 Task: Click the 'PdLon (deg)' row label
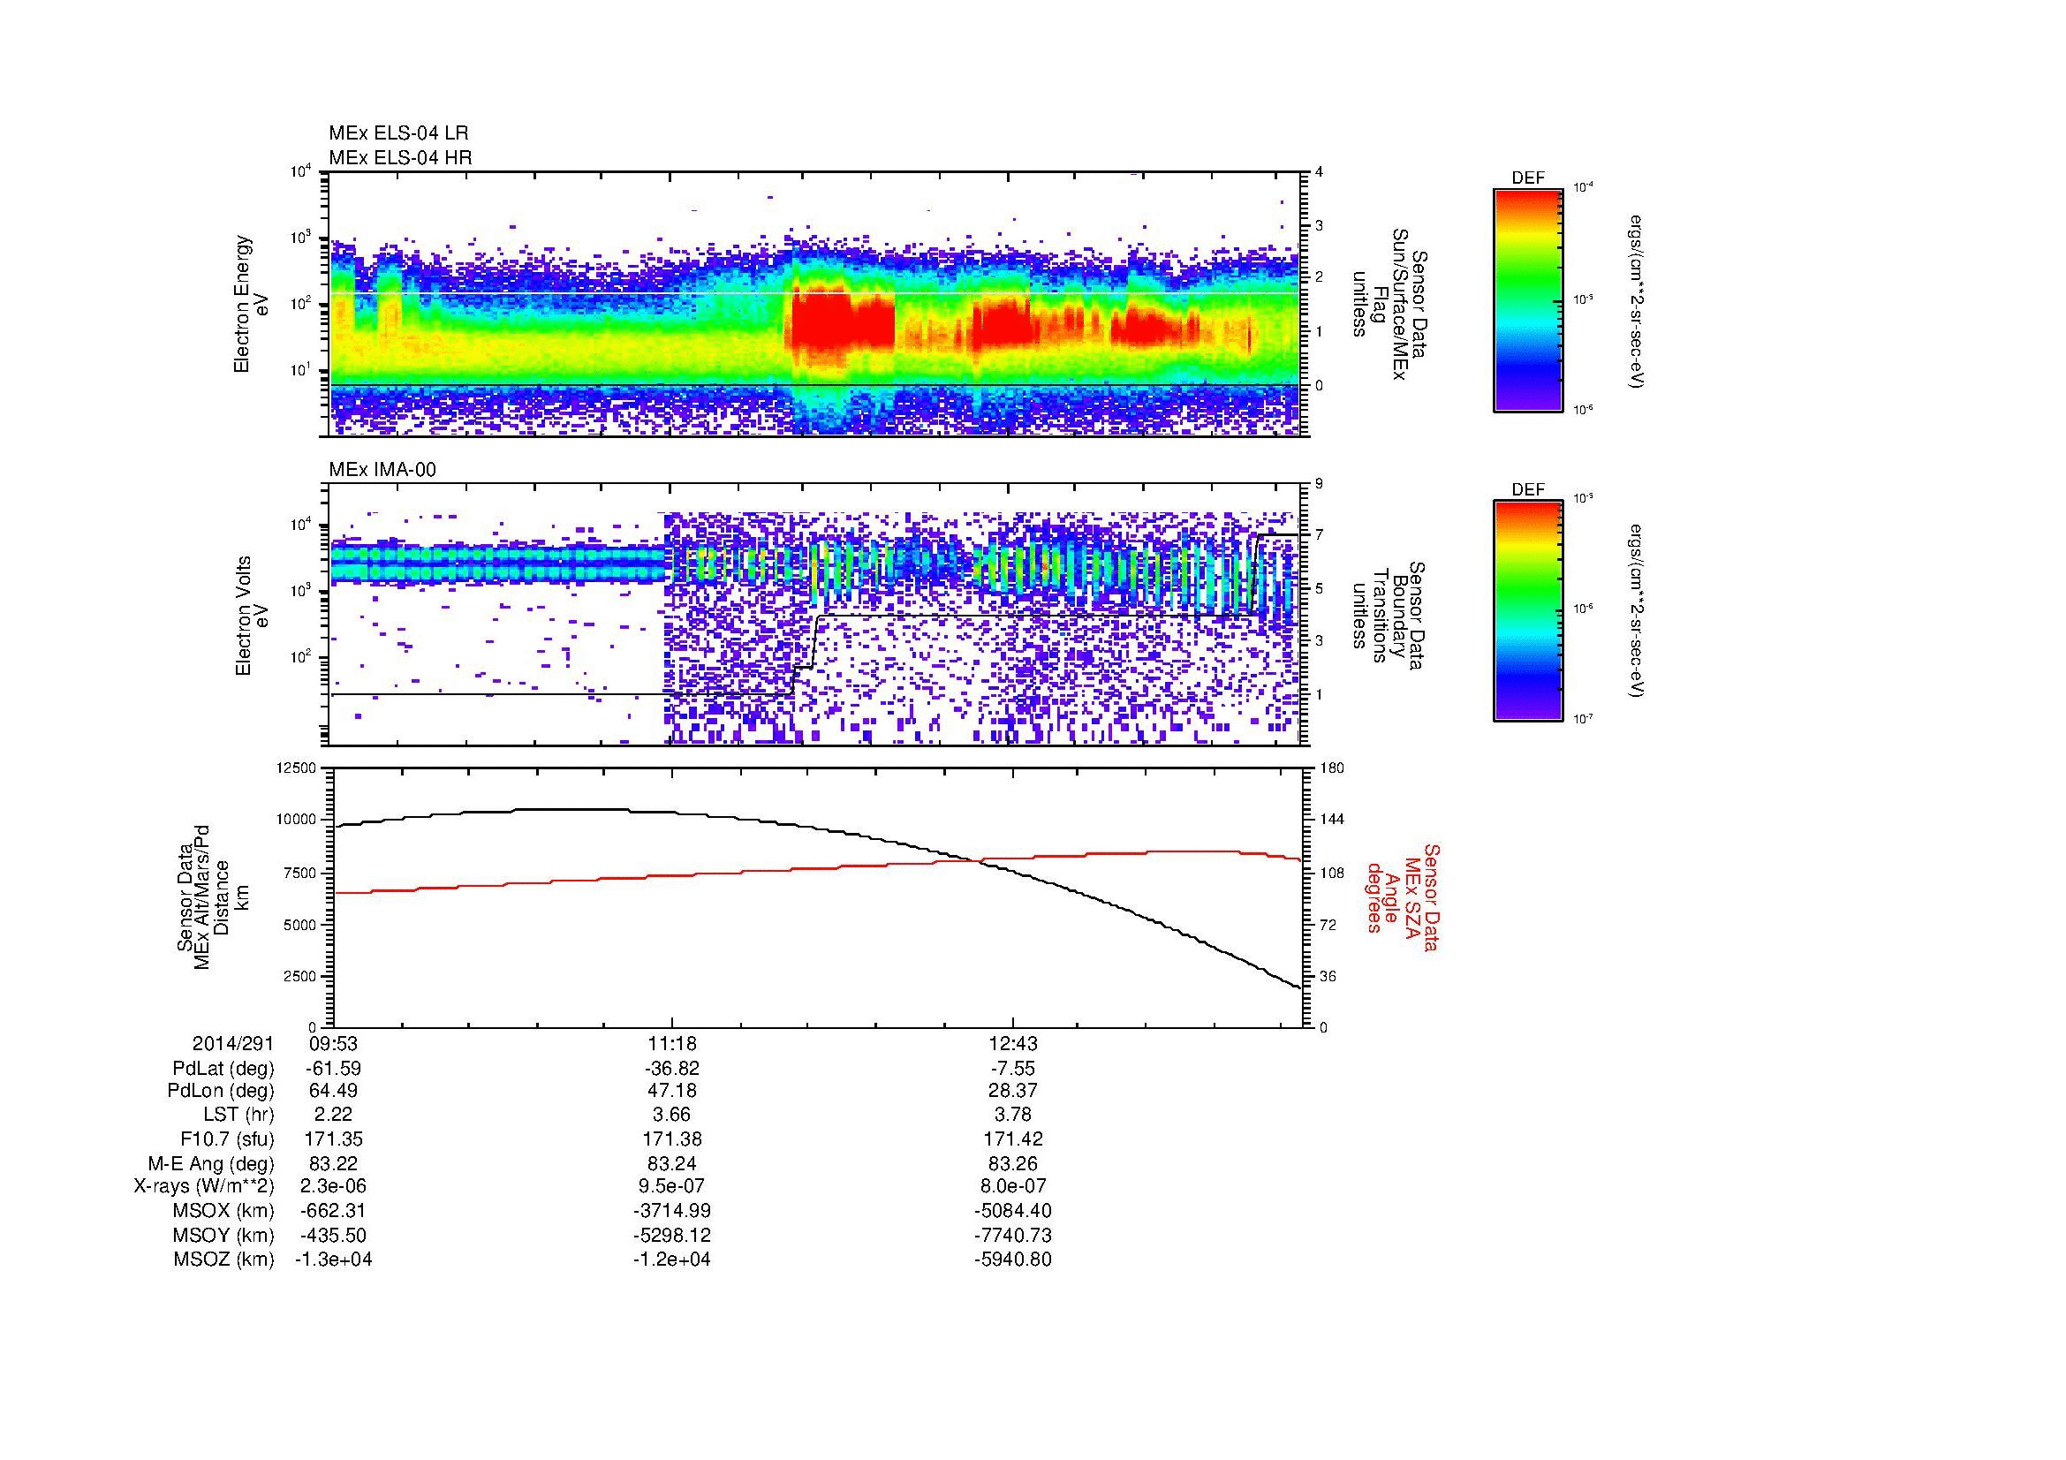point(221,1091)
